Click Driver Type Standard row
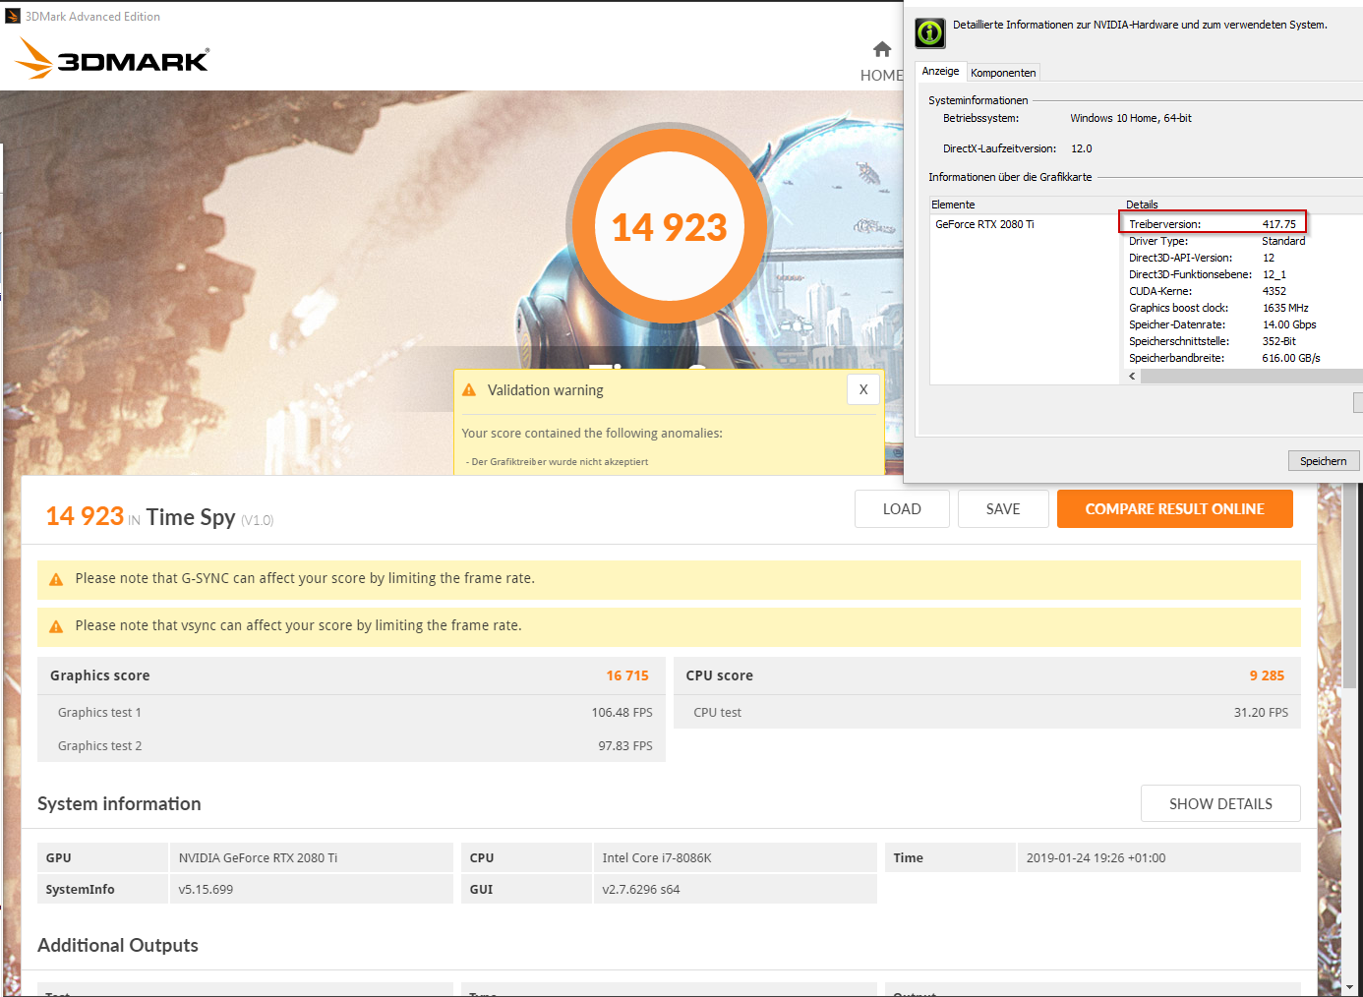The image size is (1363, 997). (x=1216, y=241)
